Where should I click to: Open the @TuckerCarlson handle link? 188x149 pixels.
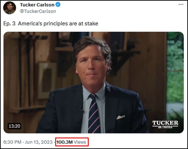tap(38, 11)
